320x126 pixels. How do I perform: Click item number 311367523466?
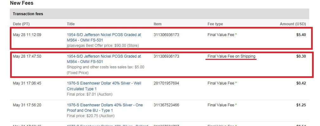click(166, 105)
